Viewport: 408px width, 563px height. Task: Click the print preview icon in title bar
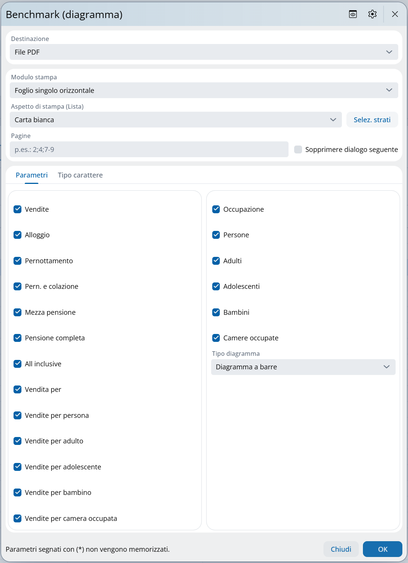pyautogui.click(x=353, y=14)
